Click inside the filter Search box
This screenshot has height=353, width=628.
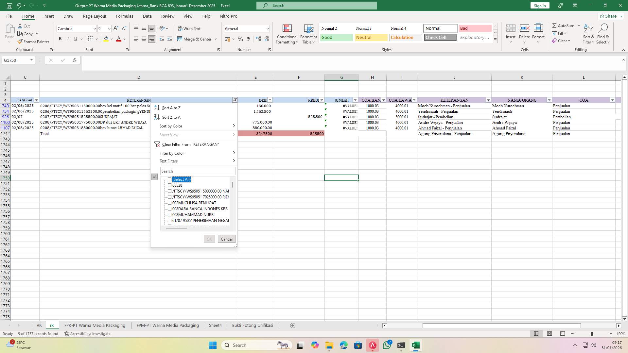click(x=198, y=171)
